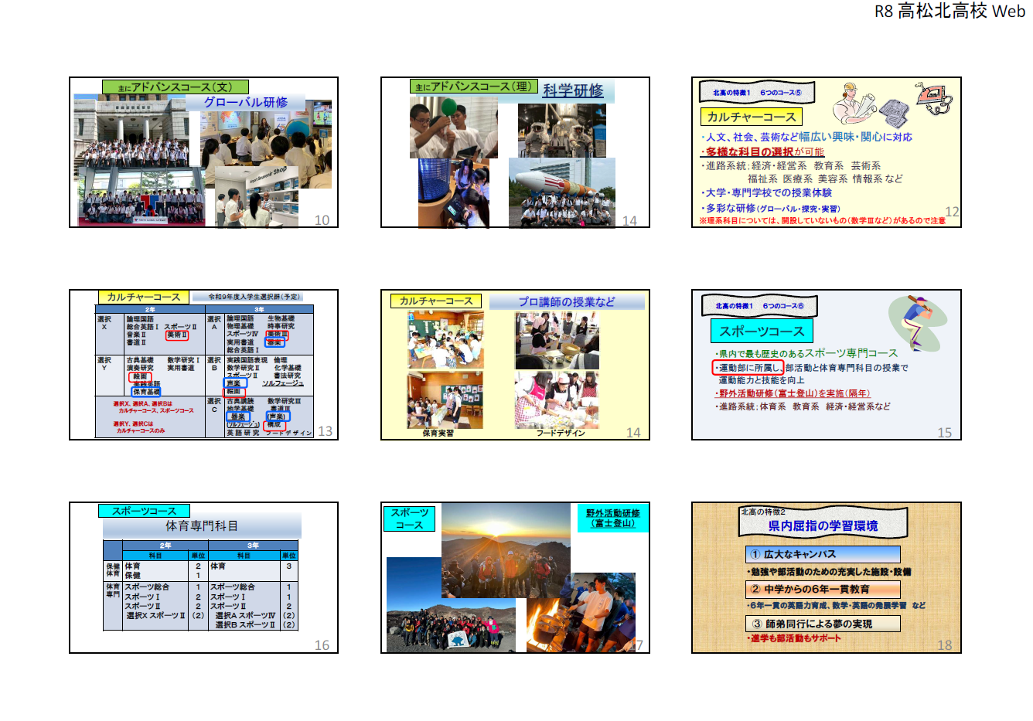Select the 主にアドバンスコース(文) label
Viewport: 1033px width, 721px height.
(x=176, y=87)
